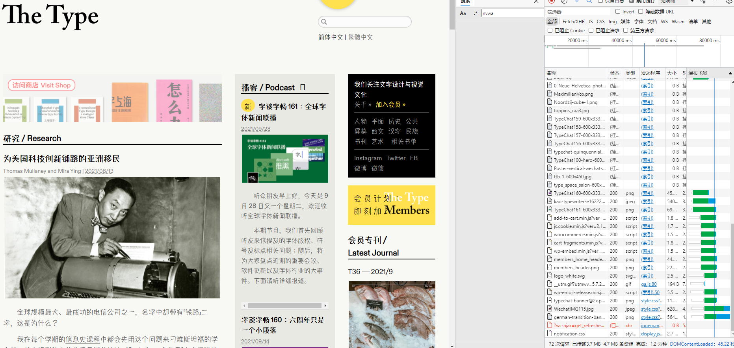Click the horizontal scrollbar in podcast excerpt
The width and height of the screenshot is (734, 348).
click(x=284, y=305)
